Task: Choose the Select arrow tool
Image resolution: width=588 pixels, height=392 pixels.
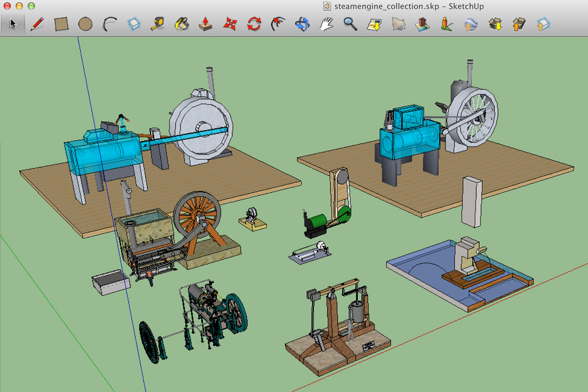Action: coord(13,24)
